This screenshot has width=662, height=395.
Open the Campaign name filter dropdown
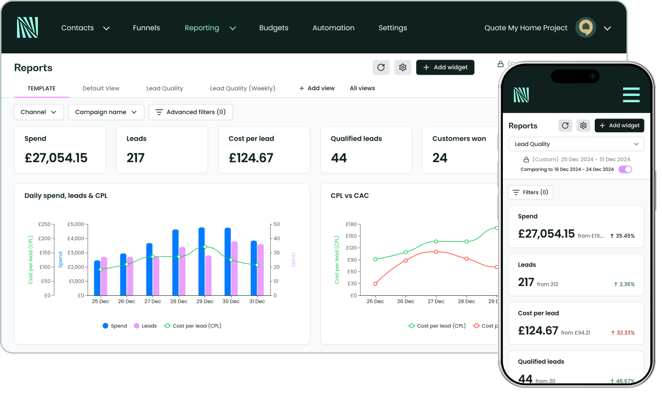pos(106,112)
